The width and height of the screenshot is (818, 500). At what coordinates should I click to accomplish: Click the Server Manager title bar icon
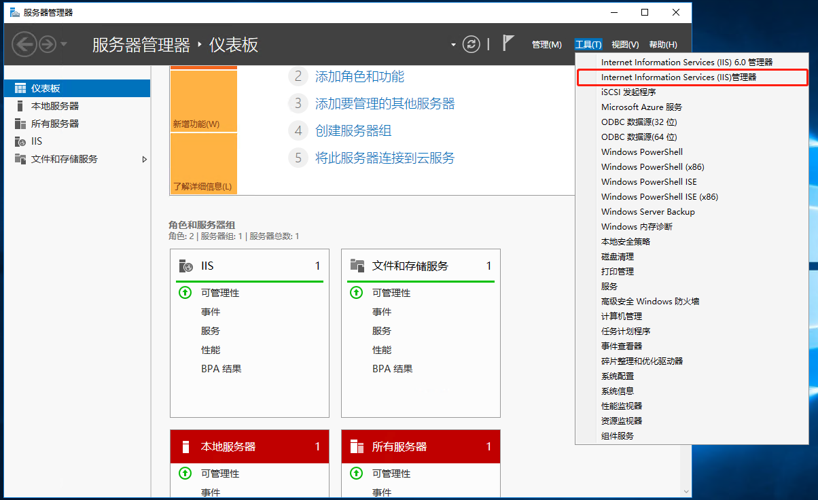(x=14, y=12)
